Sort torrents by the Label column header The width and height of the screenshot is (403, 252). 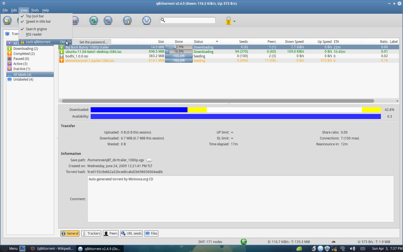tap(394, 42)
